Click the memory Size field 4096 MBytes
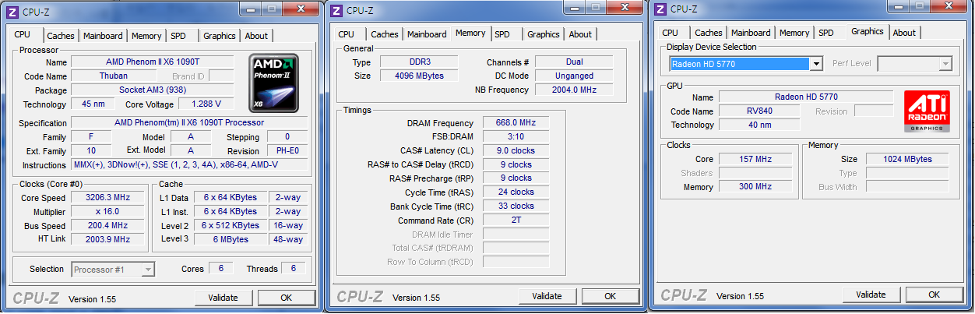The width and height of the screenshot is (975, 314). pos(418,76)
